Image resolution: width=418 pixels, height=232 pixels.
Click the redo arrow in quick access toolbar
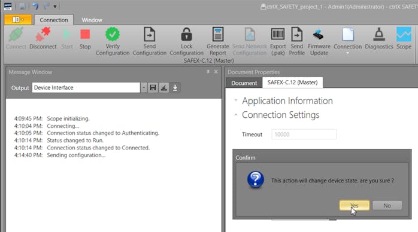[46, 6]
